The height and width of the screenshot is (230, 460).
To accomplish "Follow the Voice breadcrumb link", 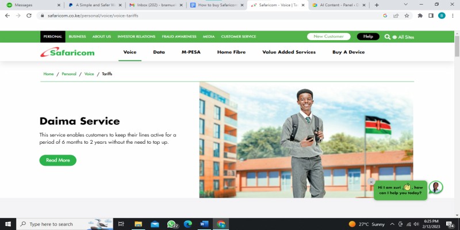I will tap(89, 74).
